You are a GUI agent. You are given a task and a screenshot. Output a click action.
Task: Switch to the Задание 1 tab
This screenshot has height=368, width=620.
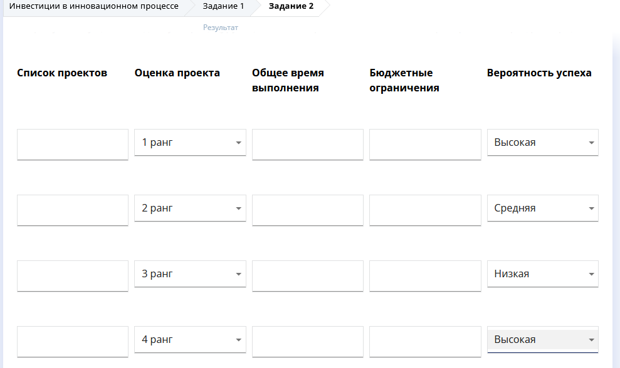point(223,6)
